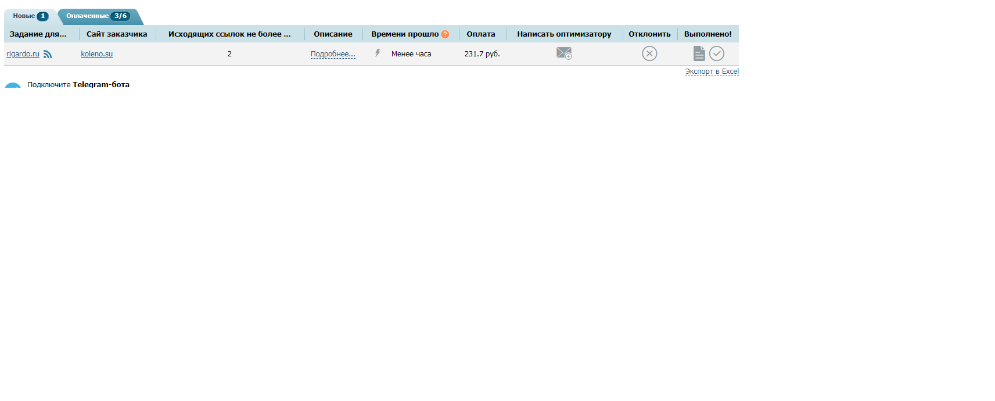Click the Времени прошло column header
Viewport: 995px width, 401px height.
click(x=405, y=34)
